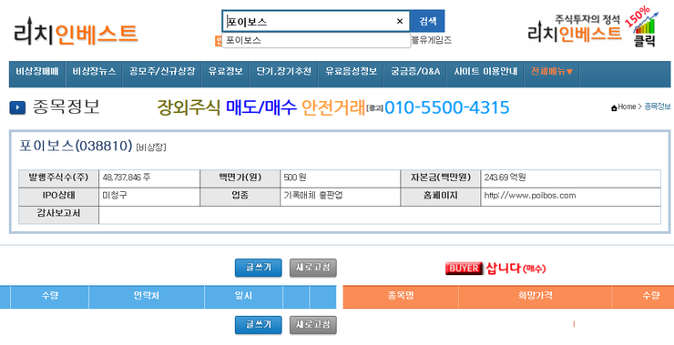
Task: Go to page 1 in buyer list
Action: (574, 324)
